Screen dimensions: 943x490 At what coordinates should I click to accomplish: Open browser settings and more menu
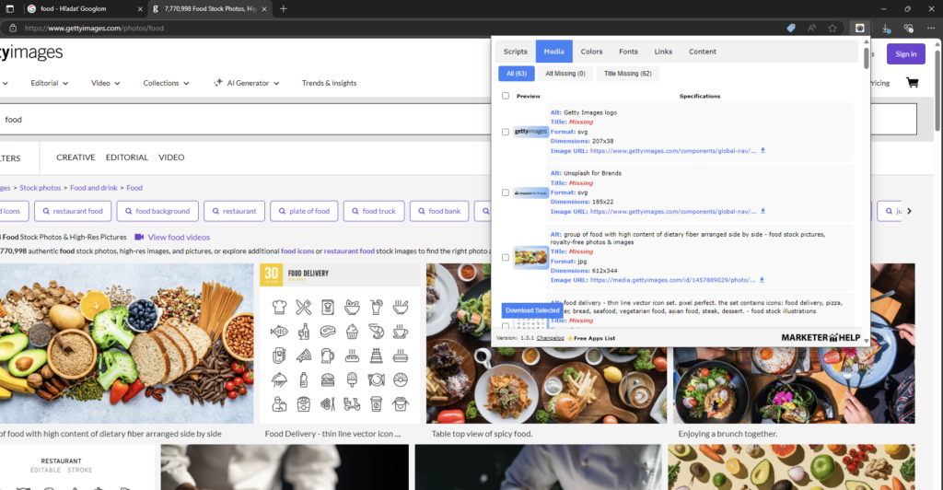click(x=931, y=28)
